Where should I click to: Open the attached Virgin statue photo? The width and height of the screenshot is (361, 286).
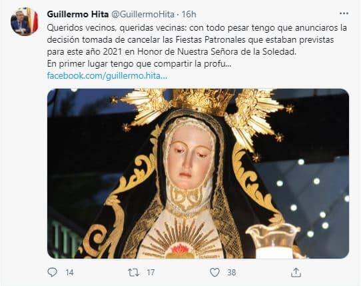[198, 173]
